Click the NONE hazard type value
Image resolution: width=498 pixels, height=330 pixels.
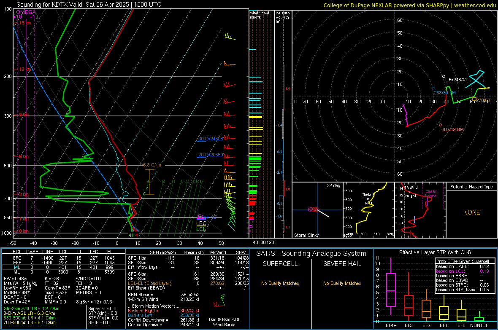471,212
